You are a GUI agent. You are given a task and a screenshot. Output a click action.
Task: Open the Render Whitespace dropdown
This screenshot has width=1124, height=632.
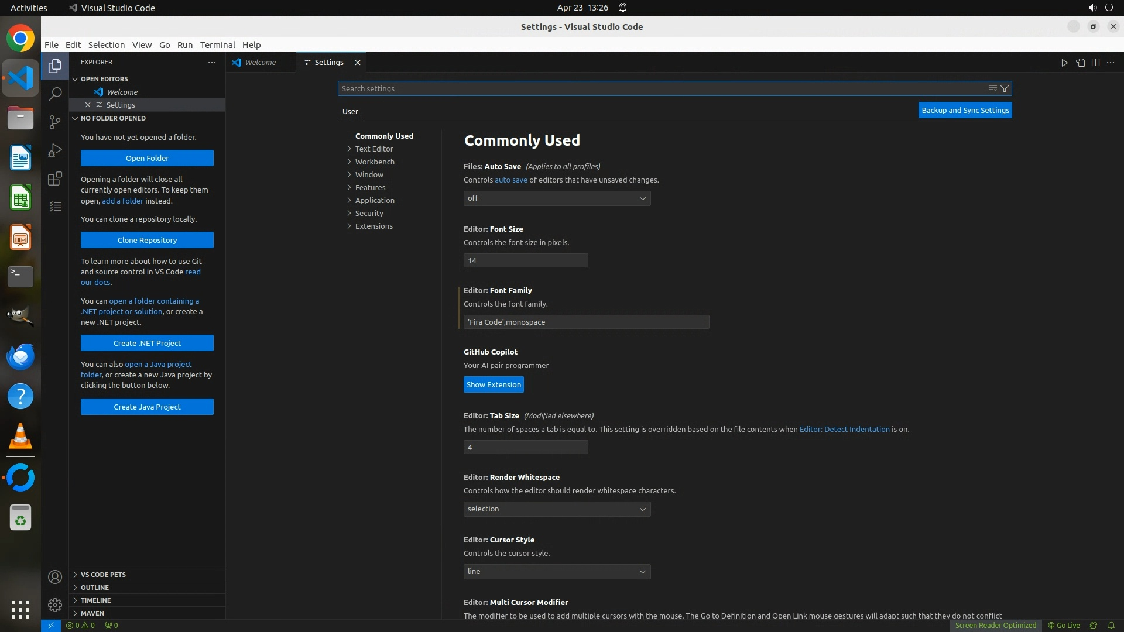[557, 509]
